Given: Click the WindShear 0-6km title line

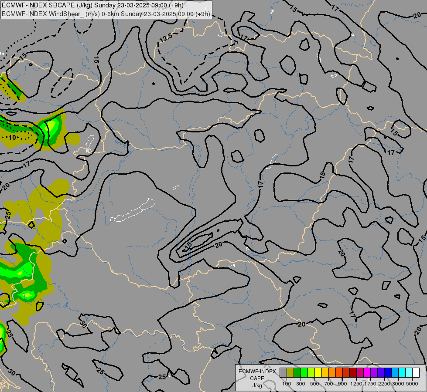Looking at the screenshot, I should (x=106, y=14).
